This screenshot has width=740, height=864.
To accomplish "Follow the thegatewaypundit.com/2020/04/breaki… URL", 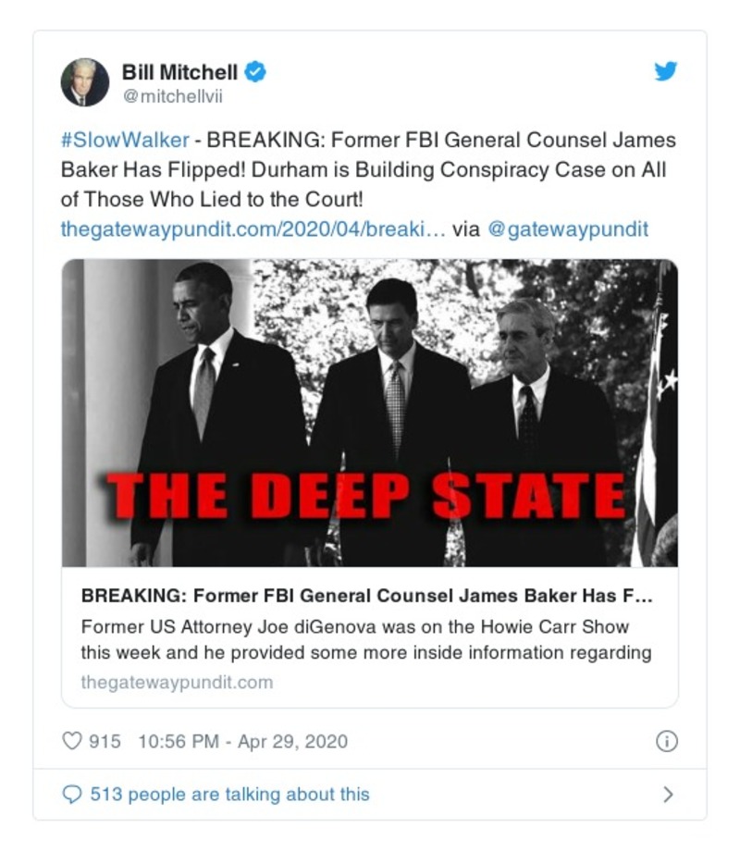I will click(x=253, y=229).
